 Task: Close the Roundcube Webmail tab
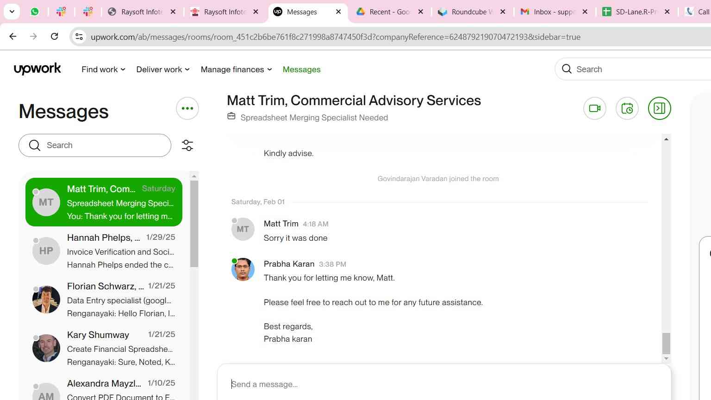503,12
